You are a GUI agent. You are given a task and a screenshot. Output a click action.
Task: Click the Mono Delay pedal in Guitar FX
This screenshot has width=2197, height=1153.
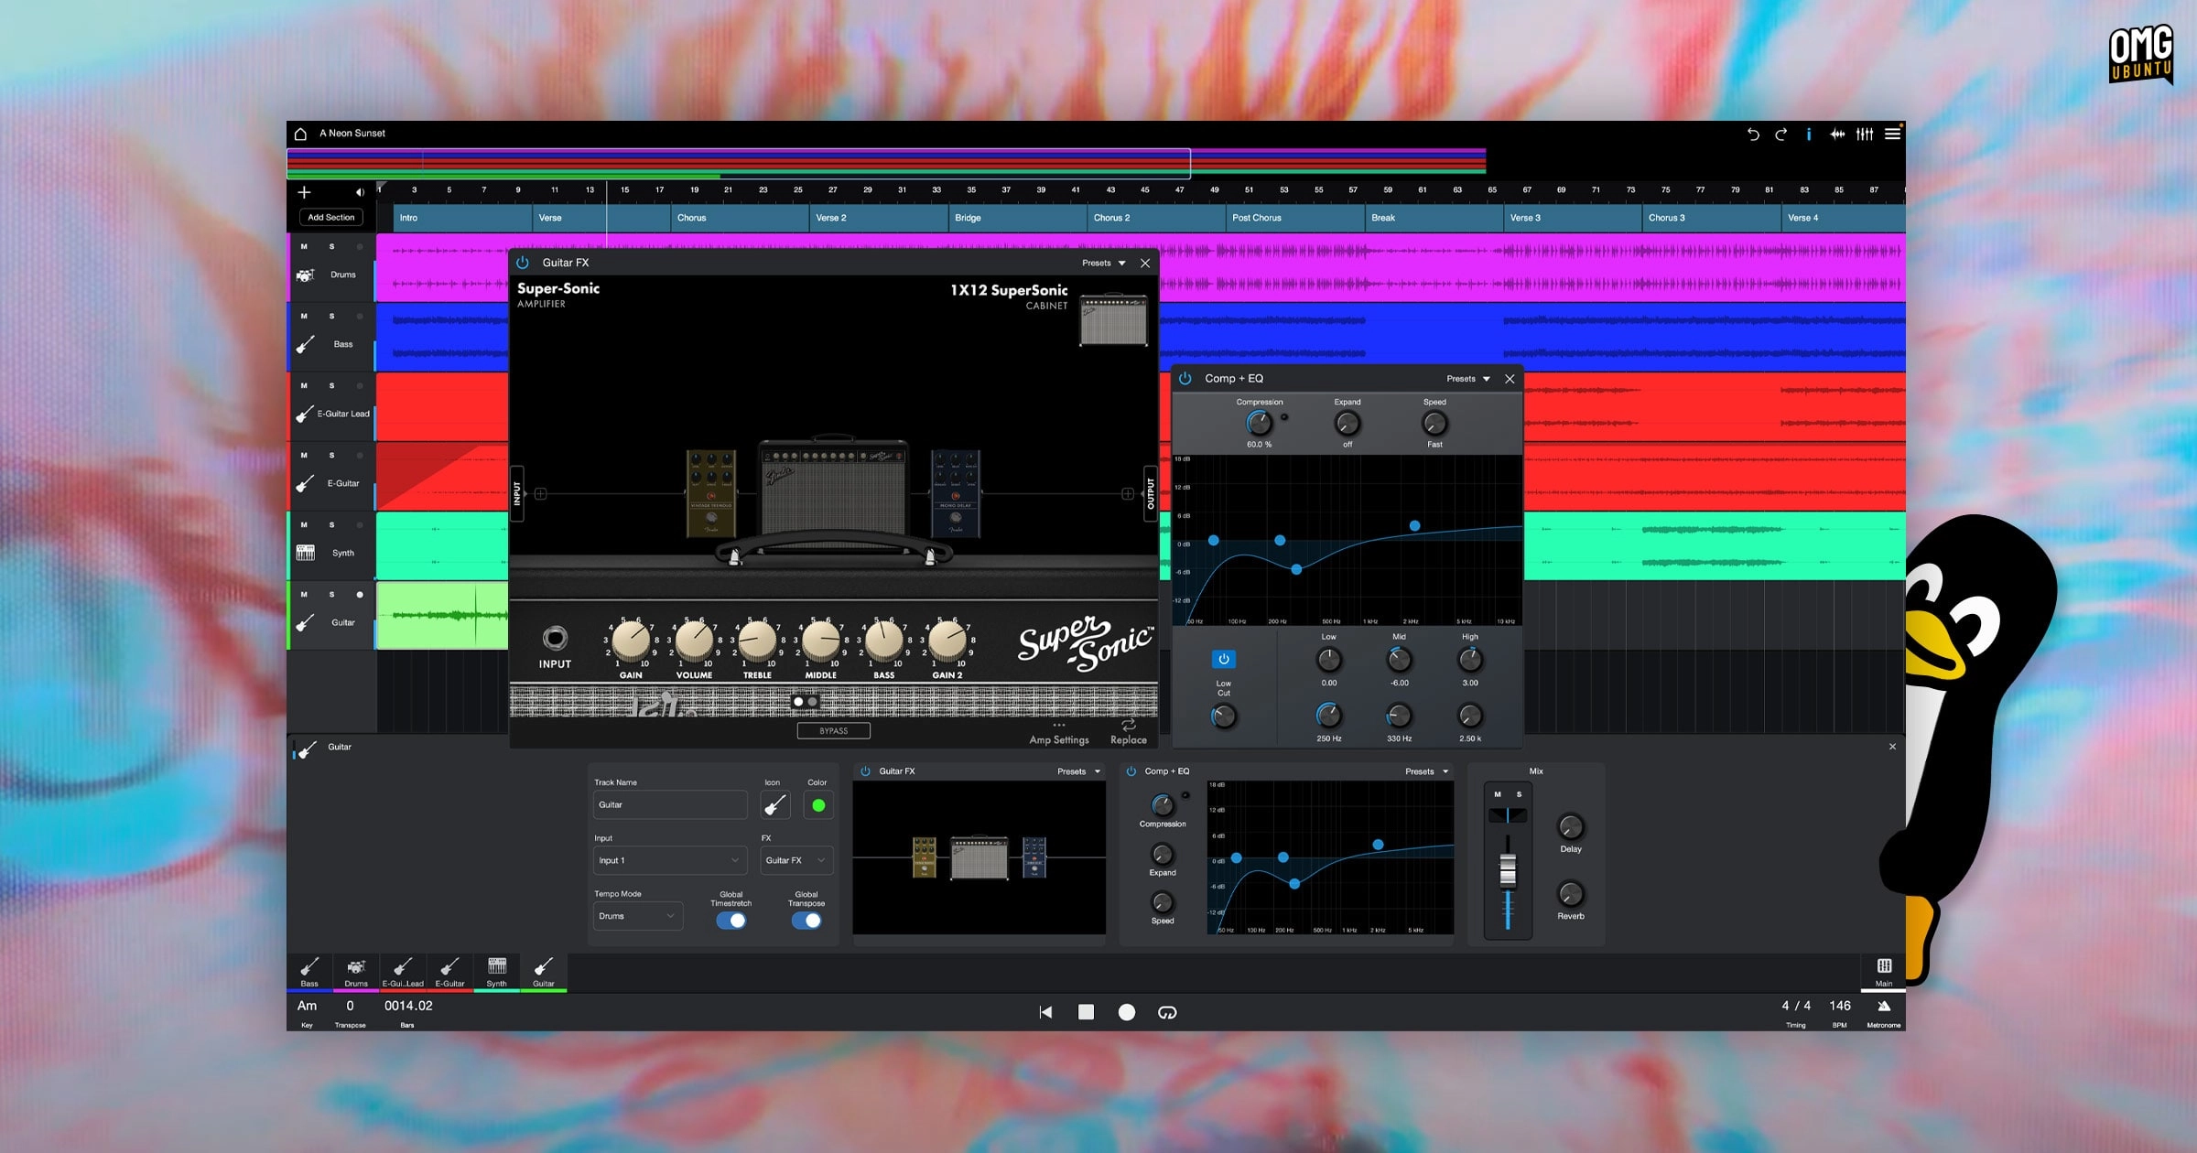(956, 493)
